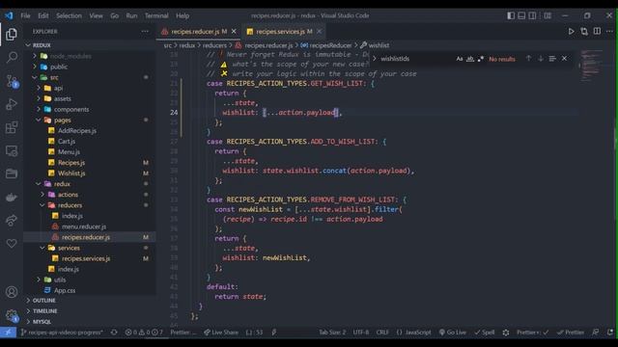Click the notifications bell in status bar

coord(609,333)
